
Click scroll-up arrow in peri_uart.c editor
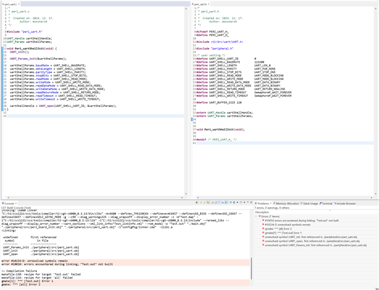coord(186,8)
